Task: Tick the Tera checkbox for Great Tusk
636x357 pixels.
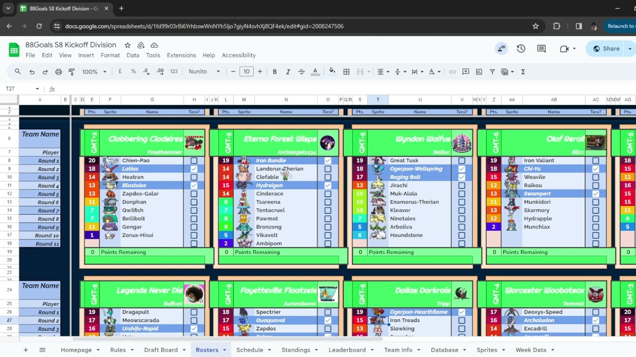Action: pos(462,161)
